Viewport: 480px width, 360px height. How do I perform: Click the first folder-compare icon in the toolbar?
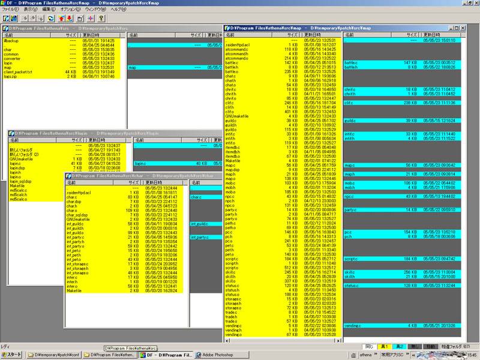6,19
